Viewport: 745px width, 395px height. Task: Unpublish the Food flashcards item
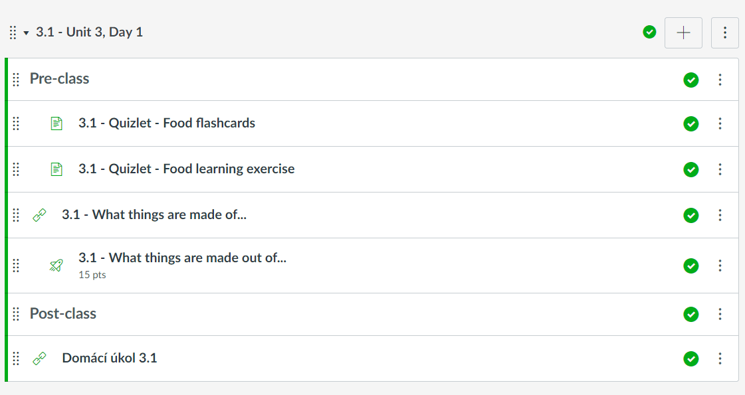click(691, 123)
